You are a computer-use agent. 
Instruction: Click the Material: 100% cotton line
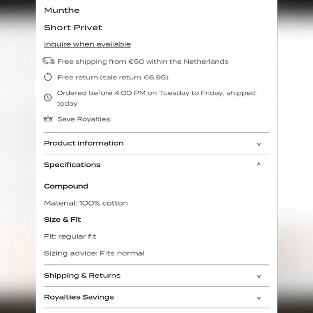pyautogui.click(x=86, y=203)
